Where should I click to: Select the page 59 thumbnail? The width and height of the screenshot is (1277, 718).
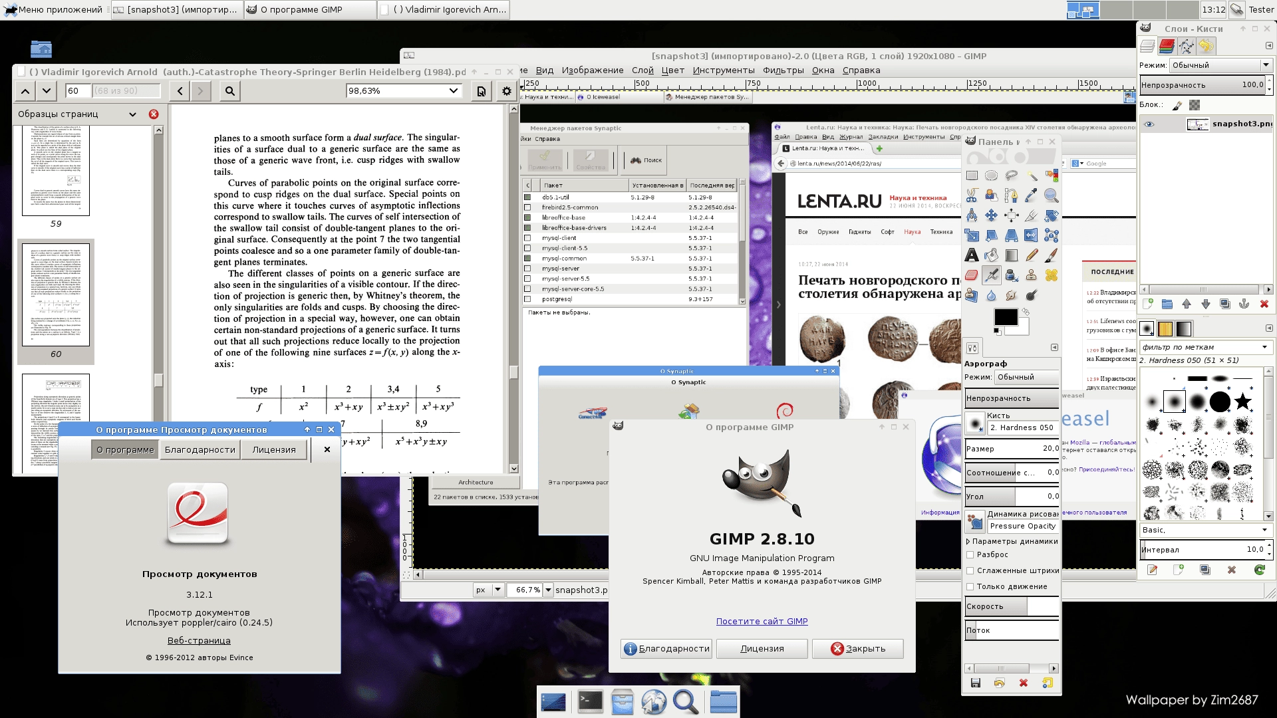pos(56,171)
